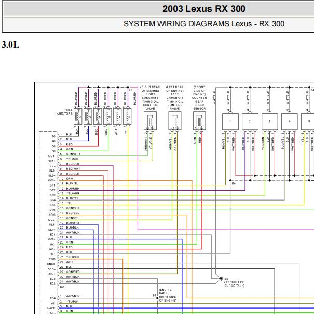Click the 'FUEL INJECTORS' label
314x314 pixels.
pos(64,112)
